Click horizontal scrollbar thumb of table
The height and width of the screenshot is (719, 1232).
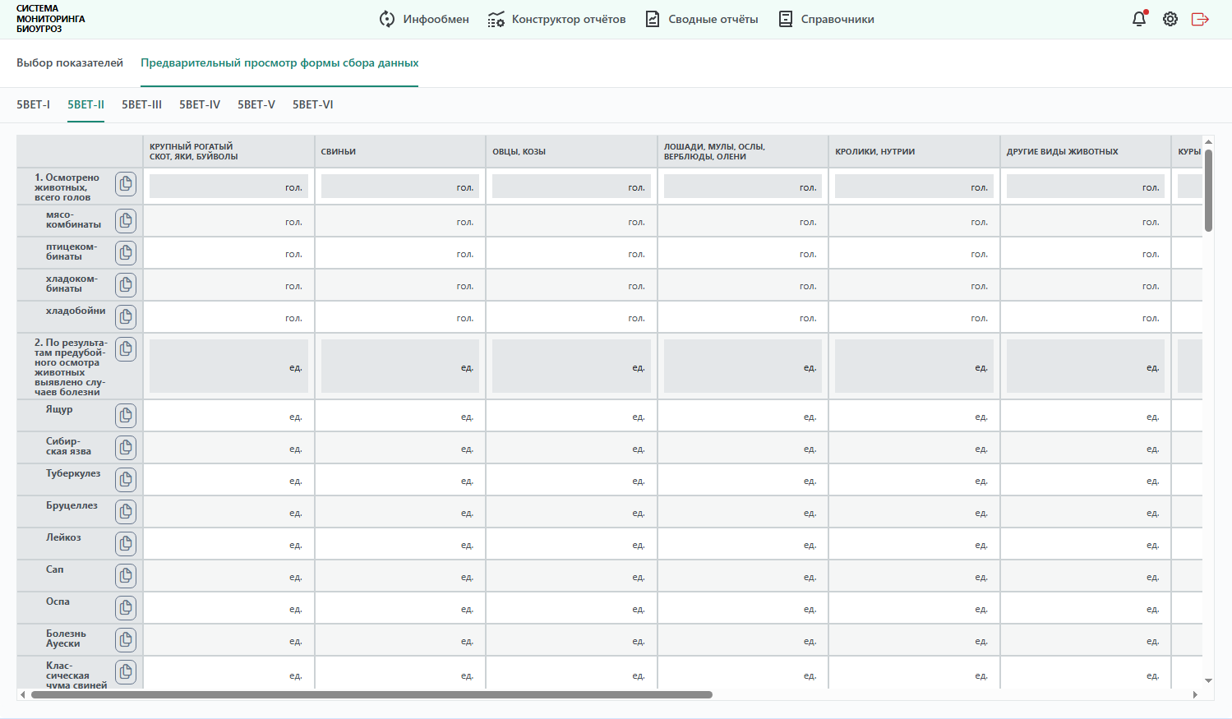[371, 694]
